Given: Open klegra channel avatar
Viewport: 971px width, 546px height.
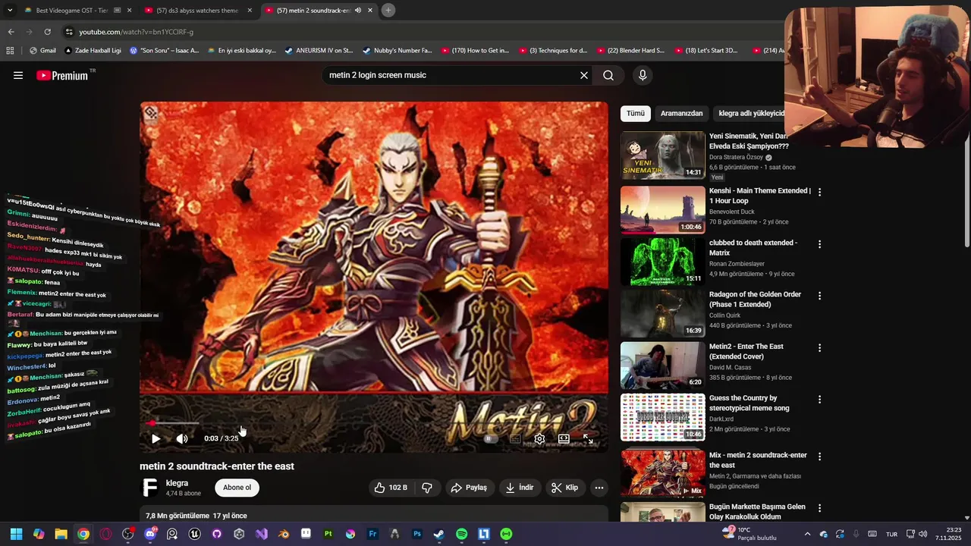Looking at the screenshot, I should 150,488.
